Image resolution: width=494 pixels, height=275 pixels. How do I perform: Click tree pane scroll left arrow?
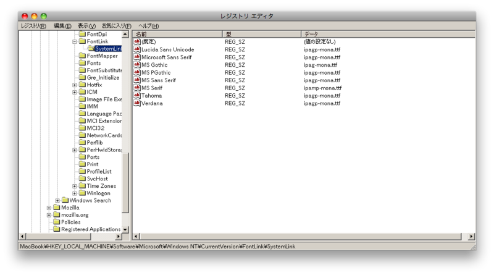click(22, 236)
